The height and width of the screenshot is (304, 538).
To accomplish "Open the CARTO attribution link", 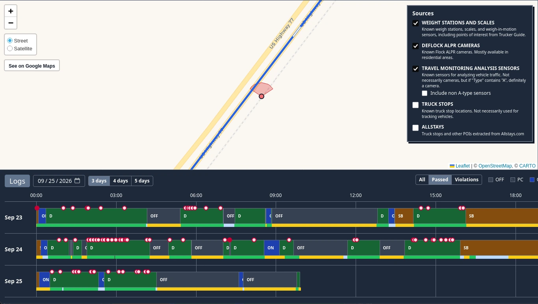I will pos(527,166).
